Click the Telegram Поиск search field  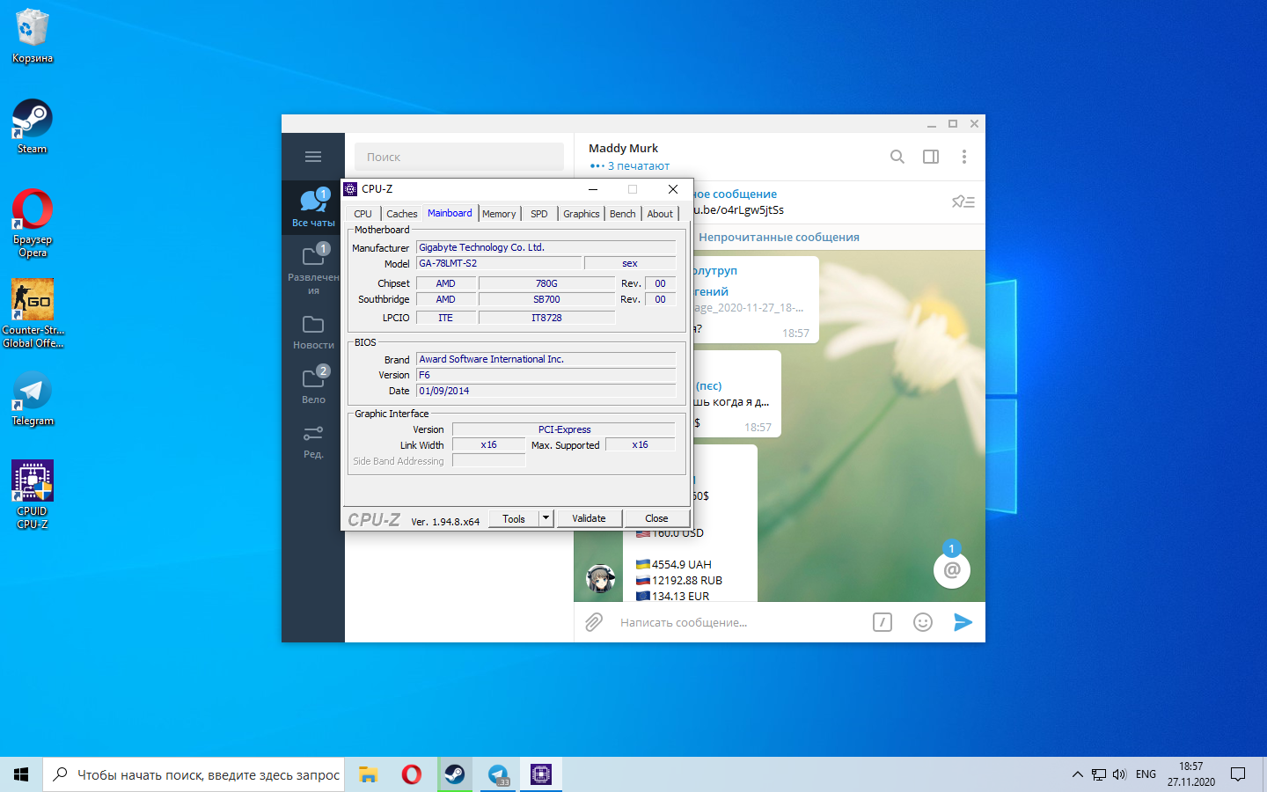(459, 157)
